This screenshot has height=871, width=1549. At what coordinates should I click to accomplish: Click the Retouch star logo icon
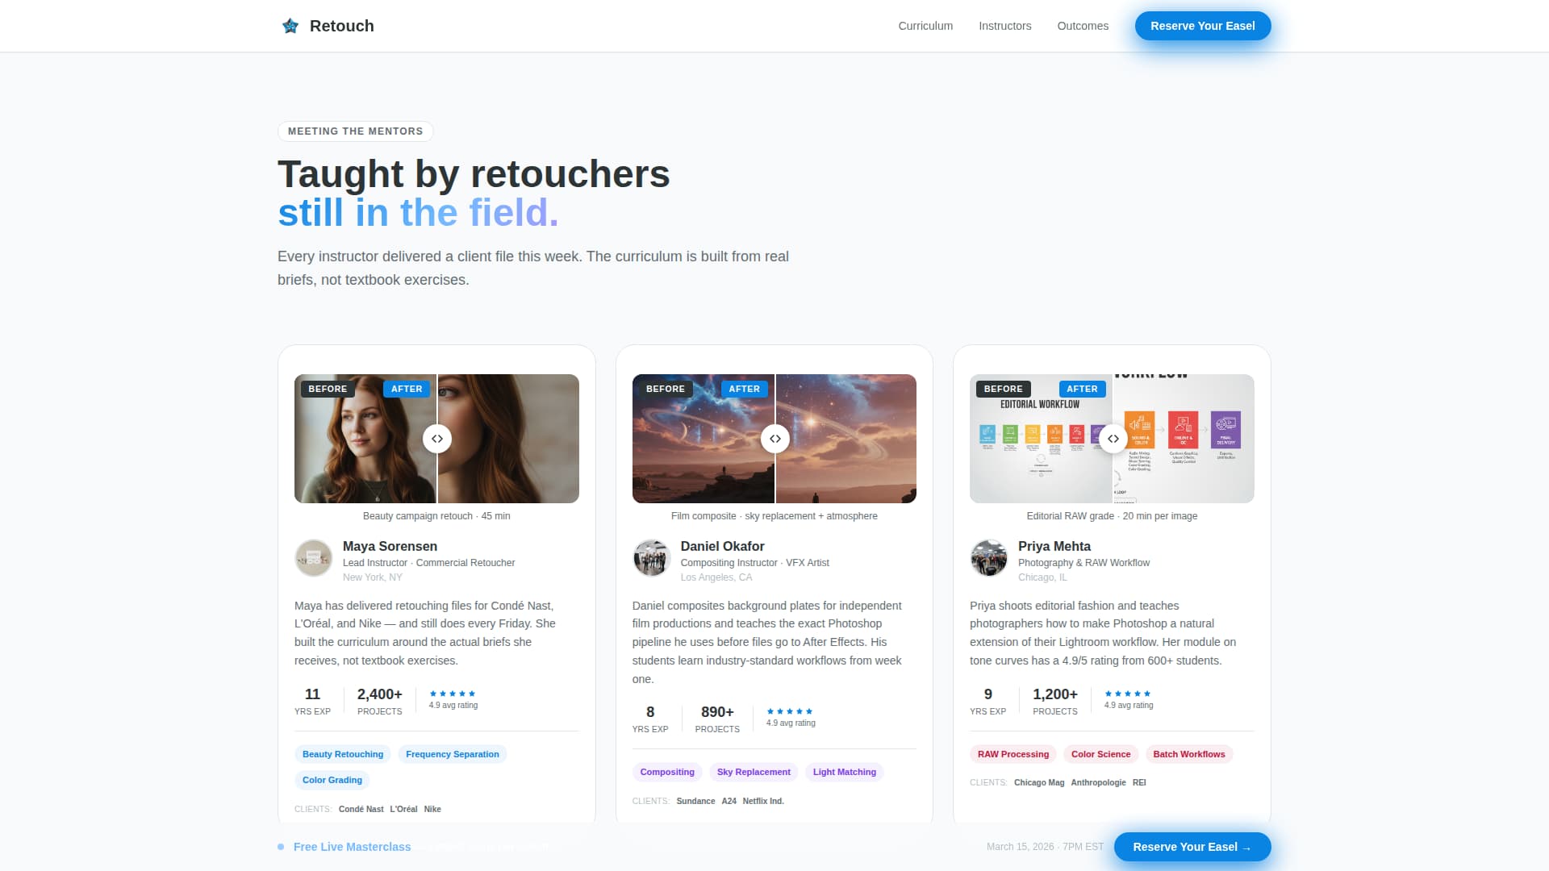[290, 26]
